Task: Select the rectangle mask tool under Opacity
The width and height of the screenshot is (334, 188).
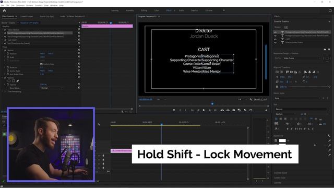Action: point(14,81)
